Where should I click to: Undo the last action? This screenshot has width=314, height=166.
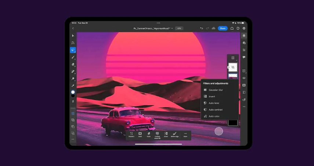click(202, 28)
